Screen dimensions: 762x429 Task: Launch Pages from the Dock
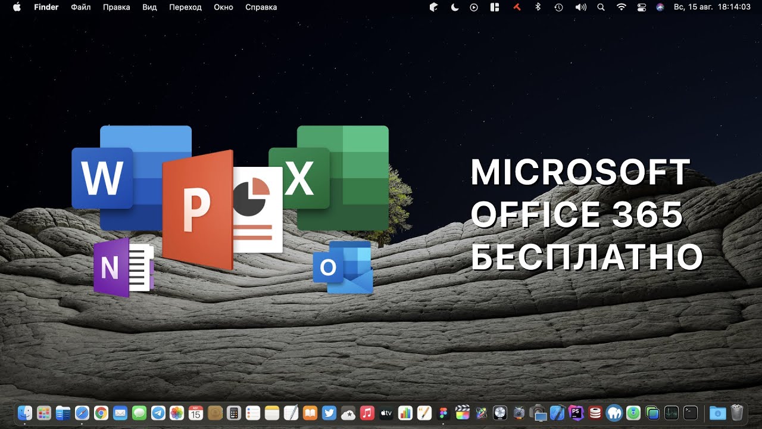pyautogui.click(x=424, y=412)
